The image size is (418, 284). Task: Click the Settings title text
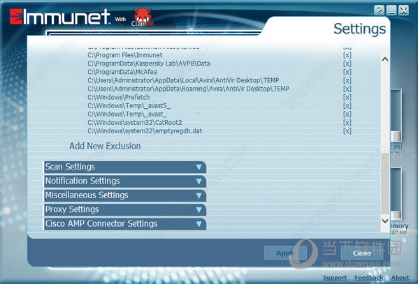point(359,29)
